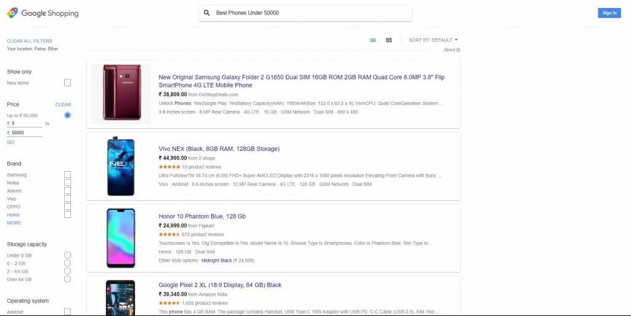Select the Up to ₹ 50,000 radio button
The image size is (631, 316).
coord(68,115)
